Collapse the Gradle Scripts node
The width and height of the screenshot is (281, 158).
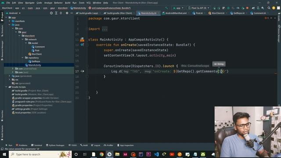(x=6, y=87)
